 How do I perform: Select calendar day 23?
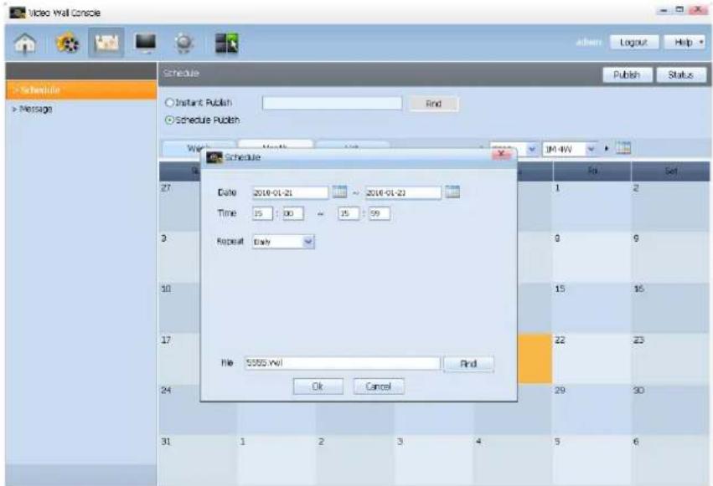tap(670, 359)
